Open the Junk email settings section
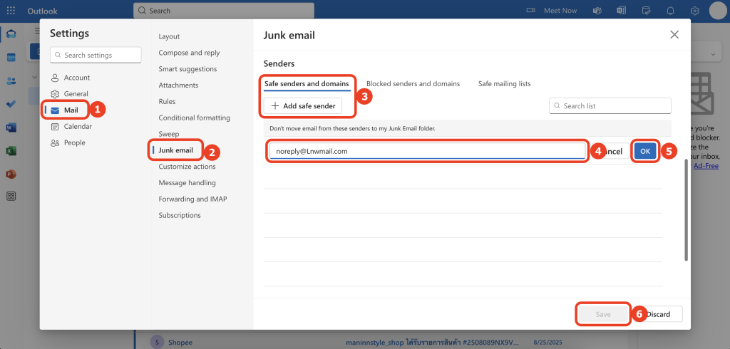 (175, 150)
